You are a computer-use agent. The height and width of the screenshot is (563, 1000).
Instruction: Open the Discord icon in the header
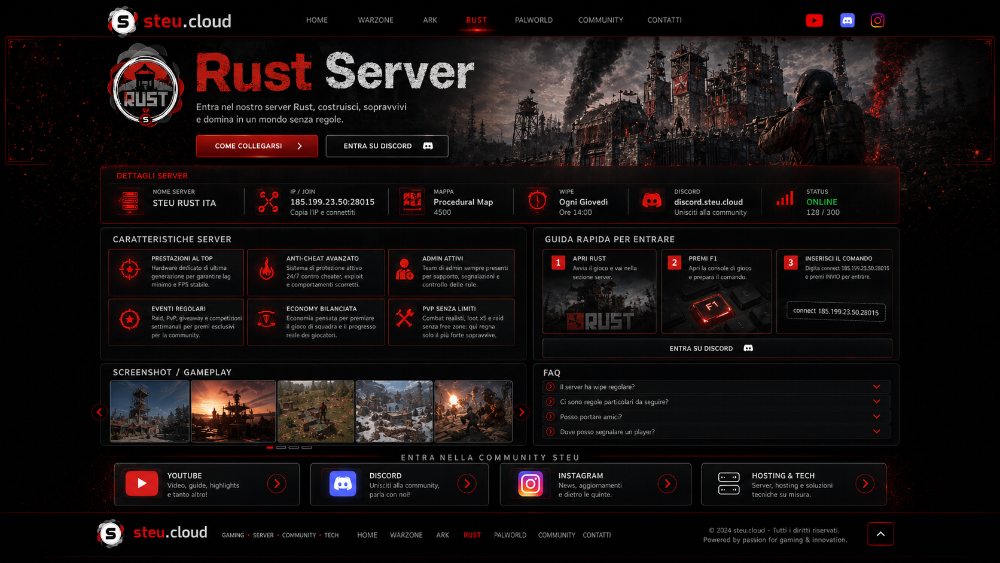click(847, 20)
